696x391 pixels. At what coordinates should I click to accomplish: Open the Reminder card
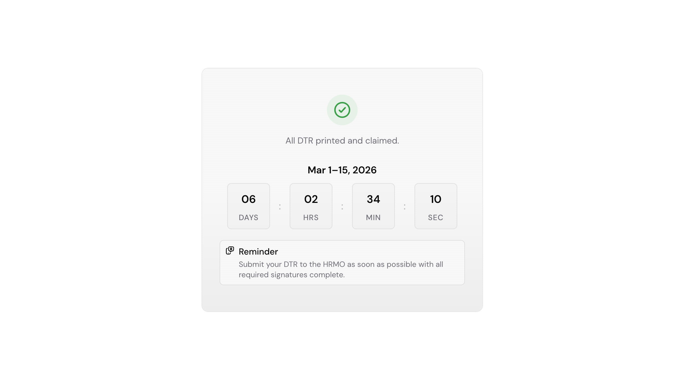342,262
